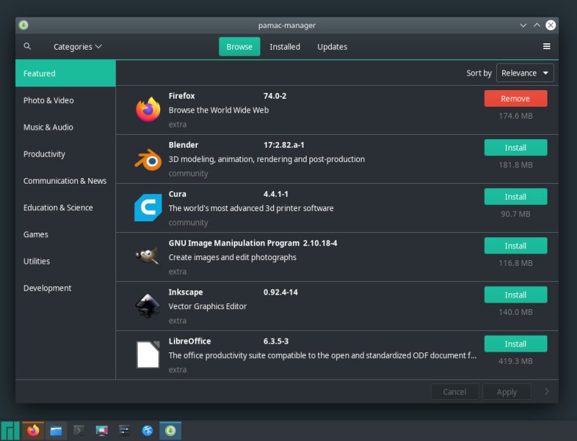Open the search icon in pamac
This screenshot has height=441, width=577.
pyautogui.click(x=27, y=46)
